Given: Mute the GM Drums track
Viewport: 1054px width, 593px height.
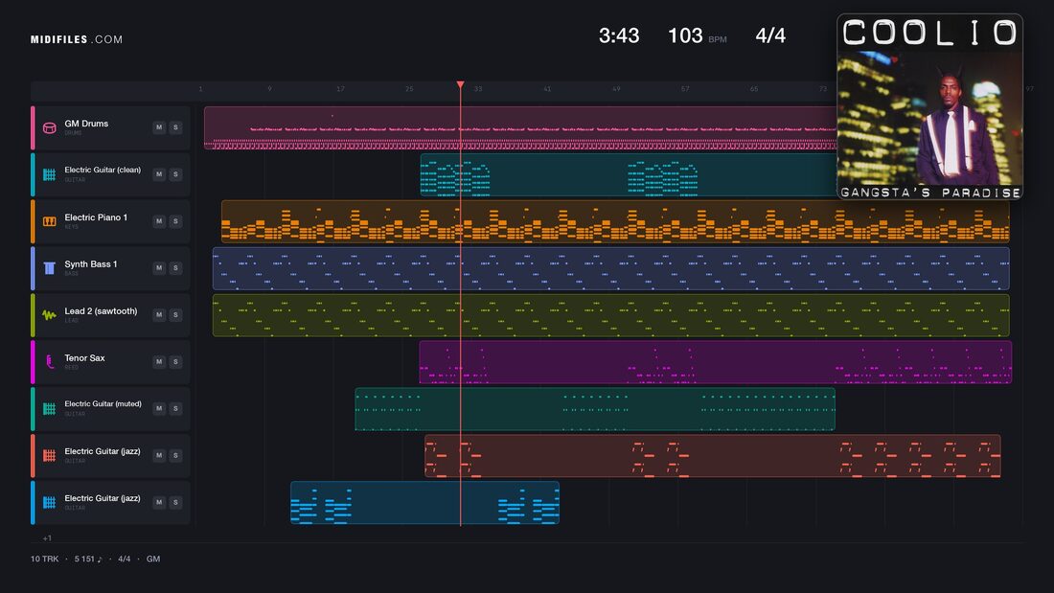Looking at the screenshot, I should pyautogui.click(x=159, y=127).
